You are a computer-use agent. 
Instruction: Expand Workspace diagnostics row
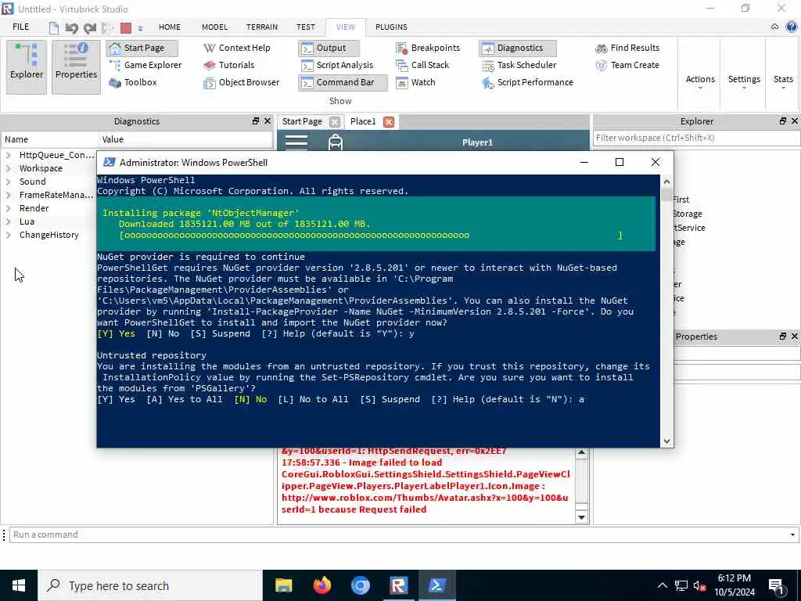8,168
